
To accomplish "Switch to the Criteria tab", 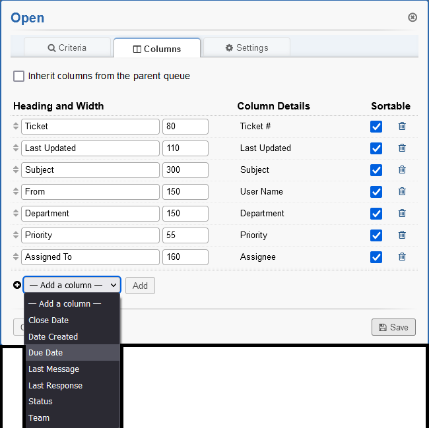I will pyautogui.click(x=67, y=47).
